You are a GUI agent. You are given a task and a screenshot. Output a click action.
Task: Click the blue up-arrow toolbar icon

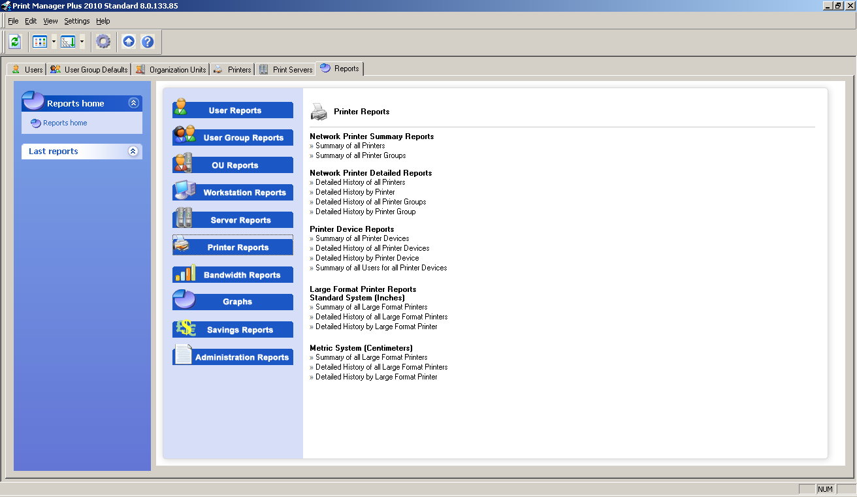pyautogui.click(x=129, y=42)
